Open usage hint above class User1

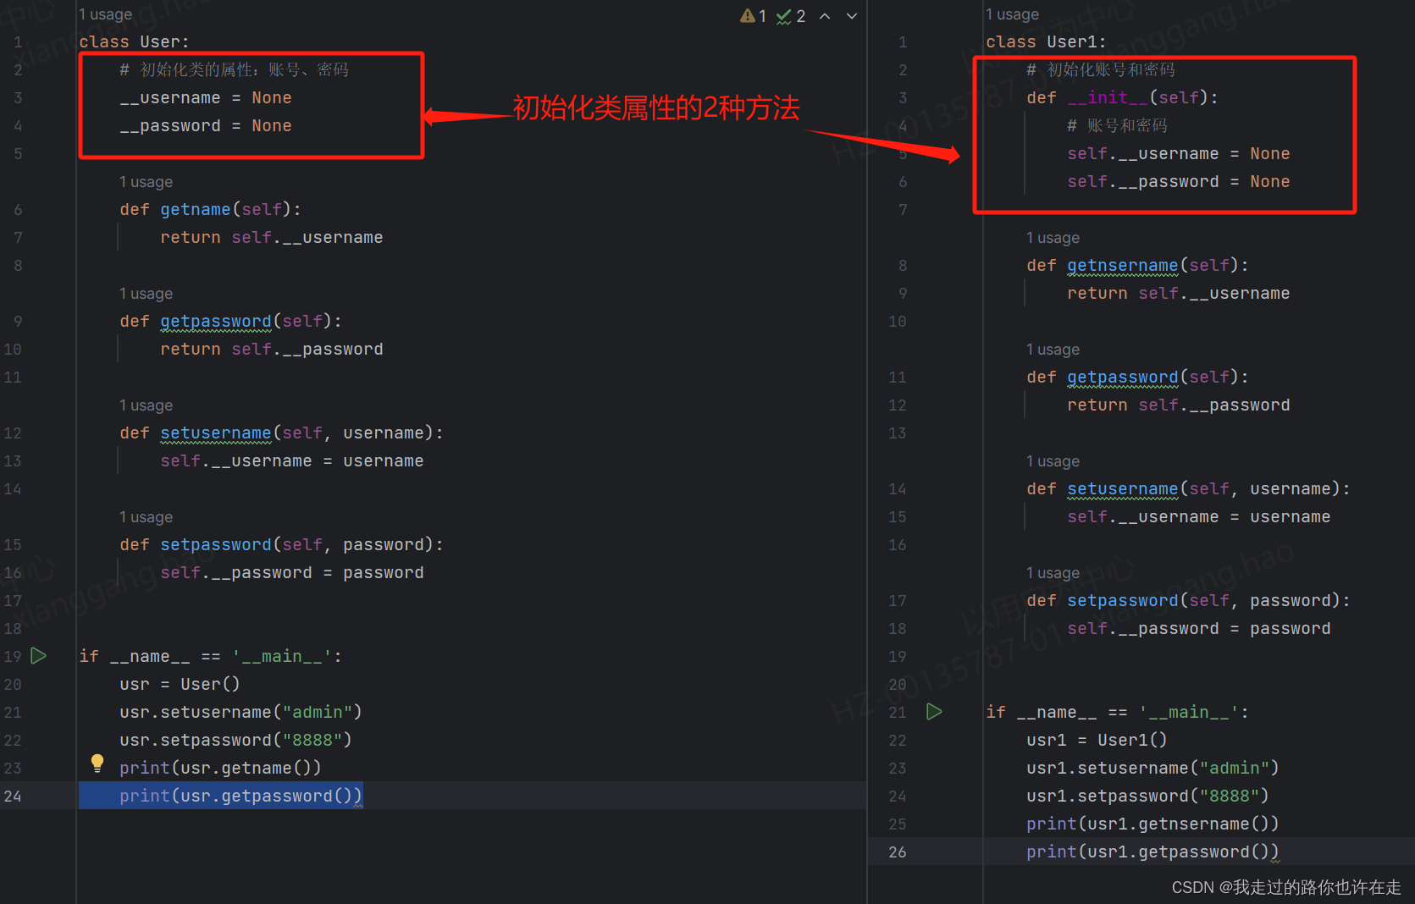(1012, 14)
